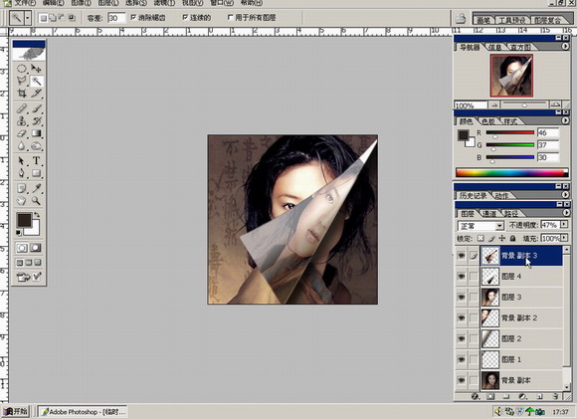Select the Shape tool
This screenshot has height=419, width=577.
pyautogui.click(x=36, y=173)
